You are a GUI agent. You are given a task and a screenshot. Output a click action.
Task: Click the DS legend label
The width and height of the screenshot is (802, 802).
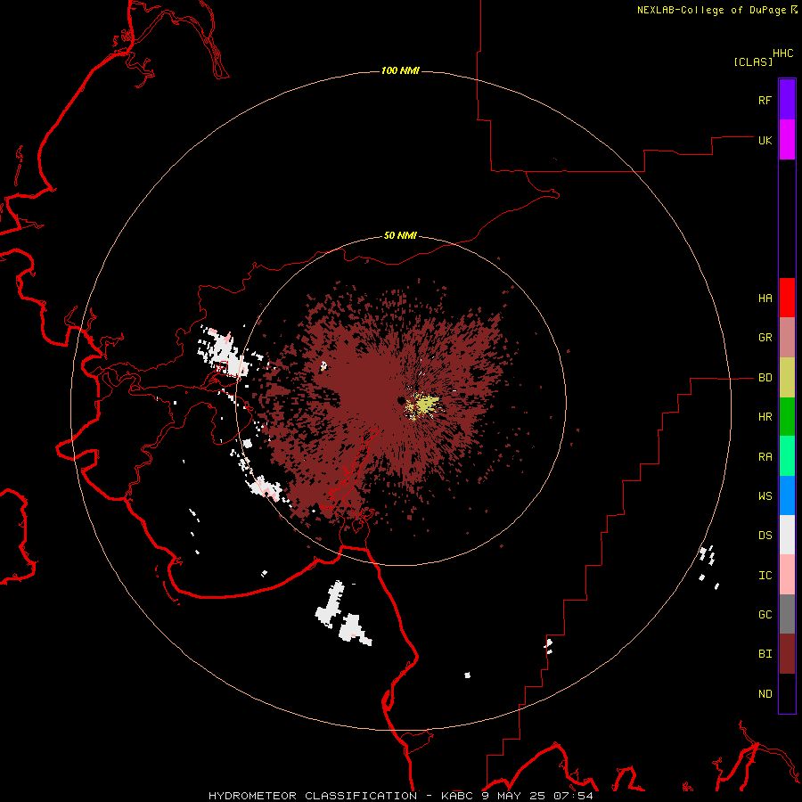(765, 536)
